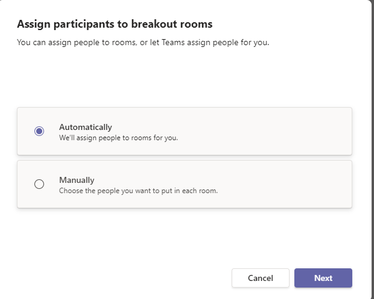The width and height of the screenshot is (374, 299).
Task: Dismiss dialog via the Cancel button
Action: click(x=261, y=278)
